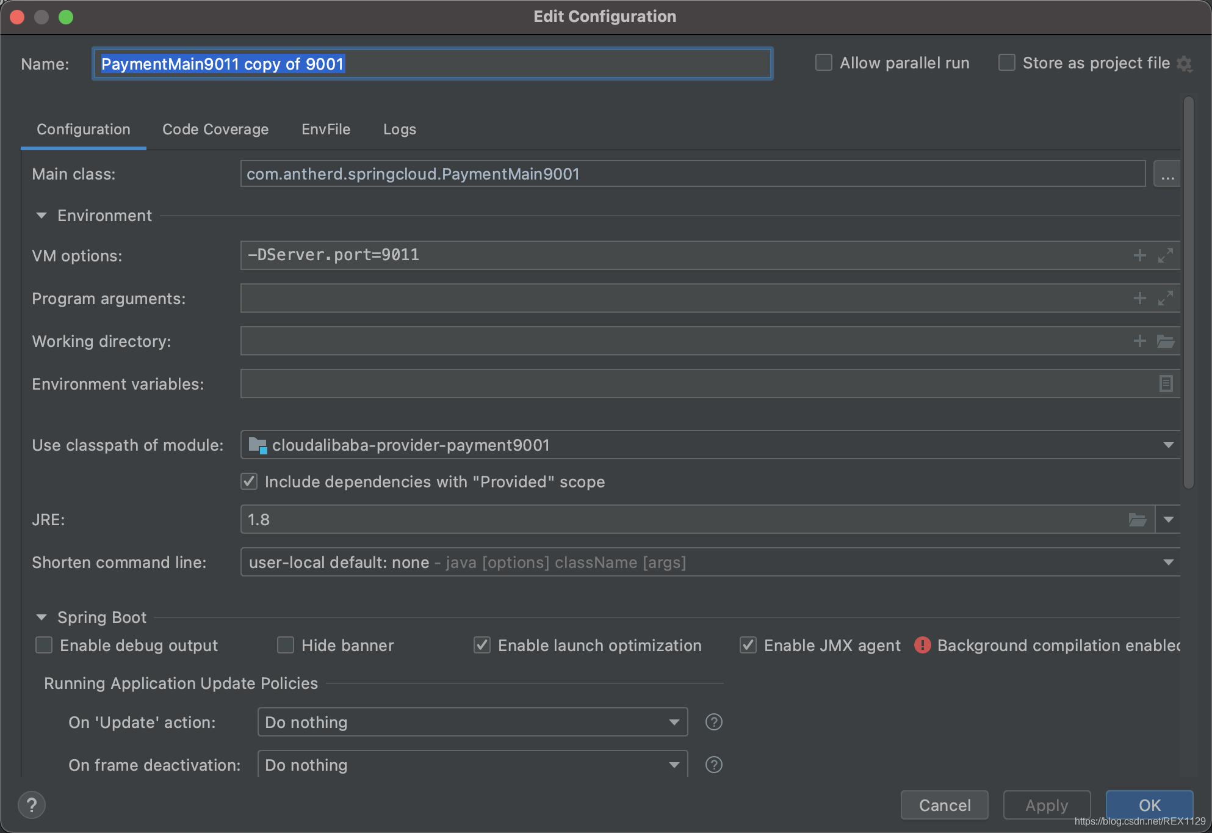The width and height of the screenshot is (1212, 833).
Task: Collapse the Environment section
Action: point(41,216)
